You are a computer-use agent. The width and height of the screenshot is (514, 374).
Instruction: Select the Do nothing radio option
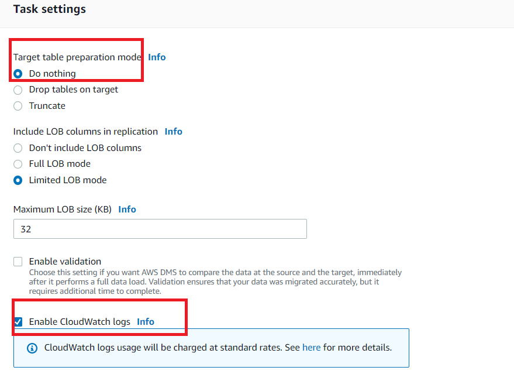pyautogui.click(x=18, y=74)
